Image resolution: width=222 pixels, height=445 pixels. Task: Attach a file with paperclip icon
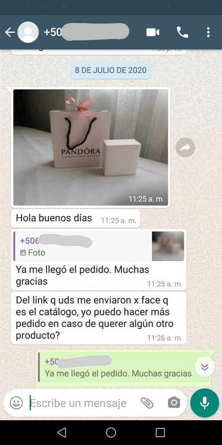[x=147, y=403]
